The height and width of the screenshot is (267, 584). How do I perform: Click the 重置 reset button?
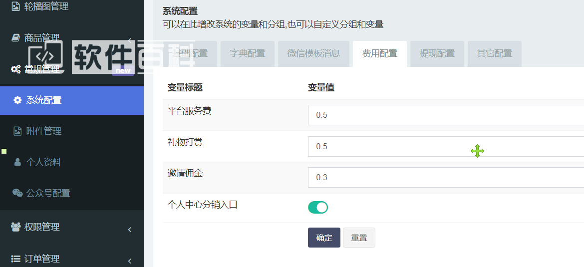359,238
